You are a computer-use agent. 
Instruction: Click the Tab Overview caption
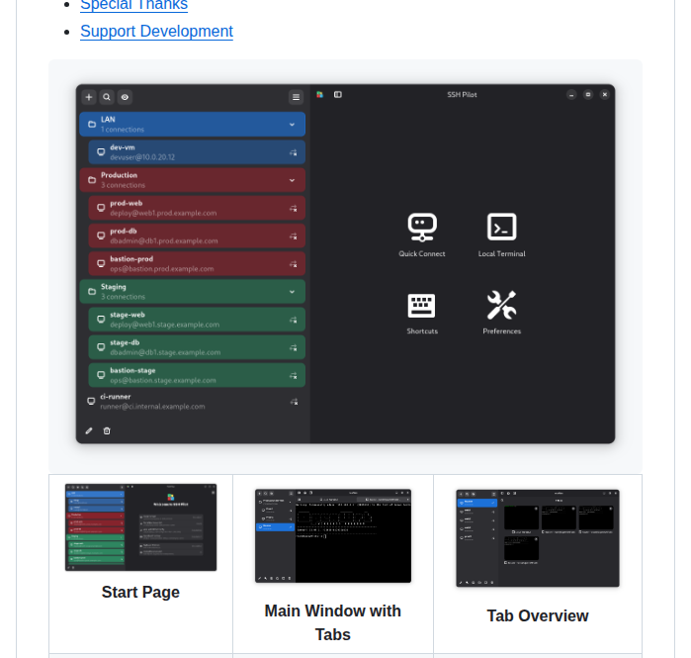538,615
